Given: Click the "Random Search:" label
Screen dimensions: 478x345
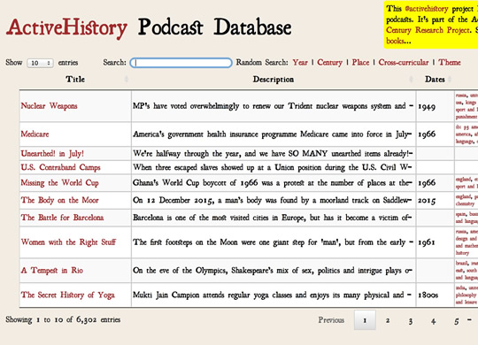Looking at the screenshot, I should [262, 63].
